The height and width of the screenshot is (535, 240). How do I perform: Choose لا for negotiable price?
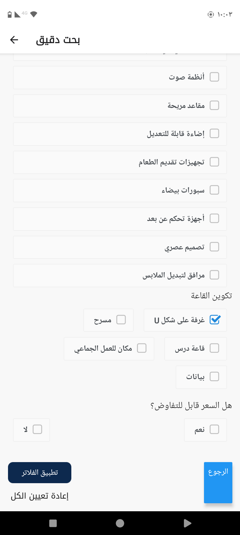pyautogui.click(x=37, y=430)
